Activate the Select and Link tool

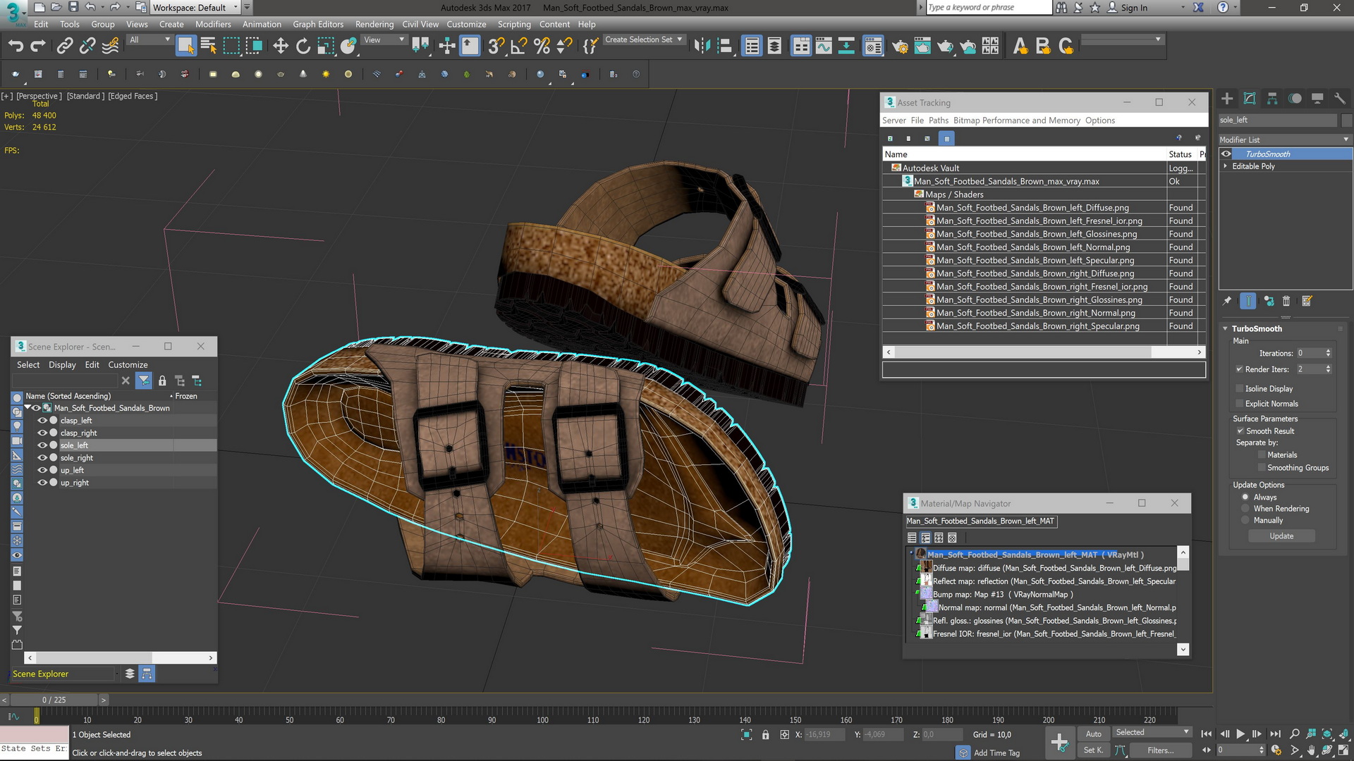[x=64, y=47]
